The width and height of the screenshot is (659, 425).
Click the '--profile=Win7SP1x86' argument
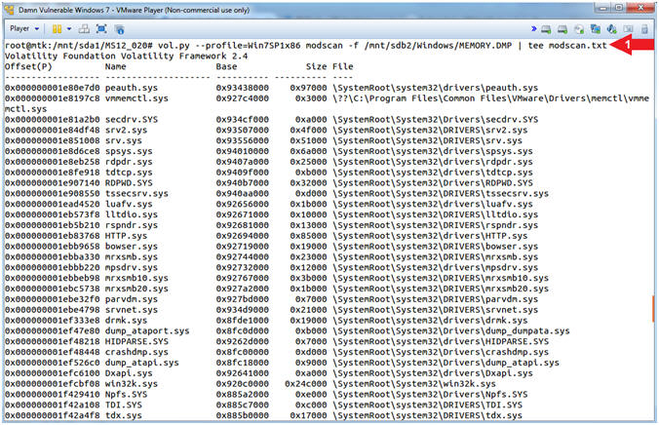248,46
